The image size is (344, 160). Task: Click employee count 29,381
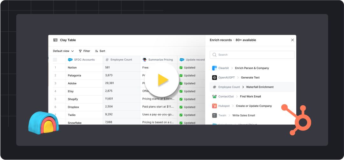click(x=121, y=83)
